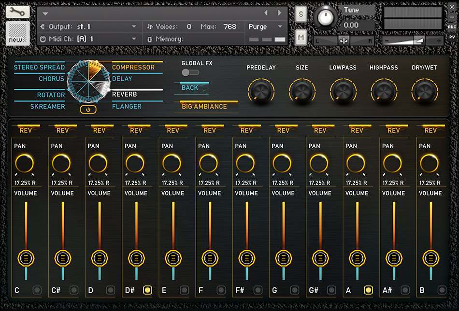Solo the instrument with the S icon
The height and width of the screenshot is (311, 459).
(x=301, y=14)
